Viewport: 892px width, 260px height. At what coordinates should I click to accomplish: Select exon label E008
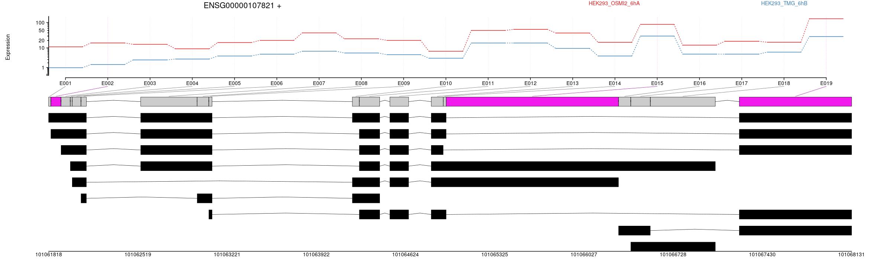pyautogui.click(x=361, y=84)
